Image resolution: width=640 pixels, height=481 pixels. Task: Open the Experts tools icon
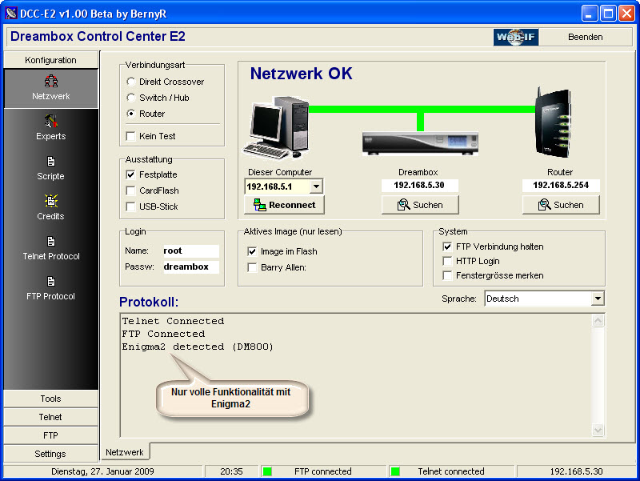51,121
